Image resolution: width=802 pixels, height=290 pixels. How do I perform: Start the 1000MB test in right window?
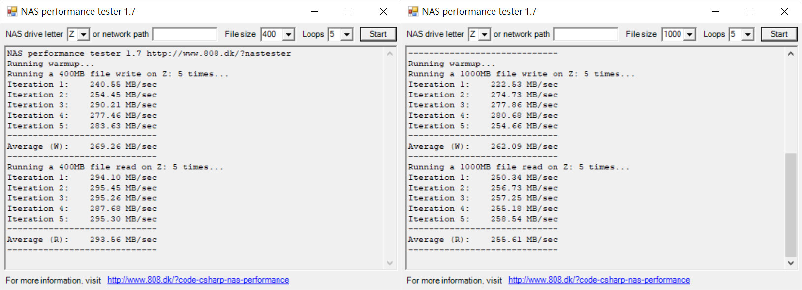(779, 34)
